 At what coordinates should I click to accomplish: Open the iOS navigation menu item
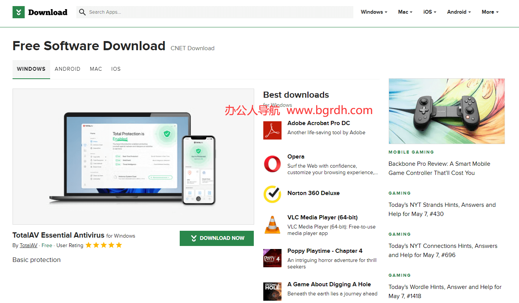tap(429, 12)
